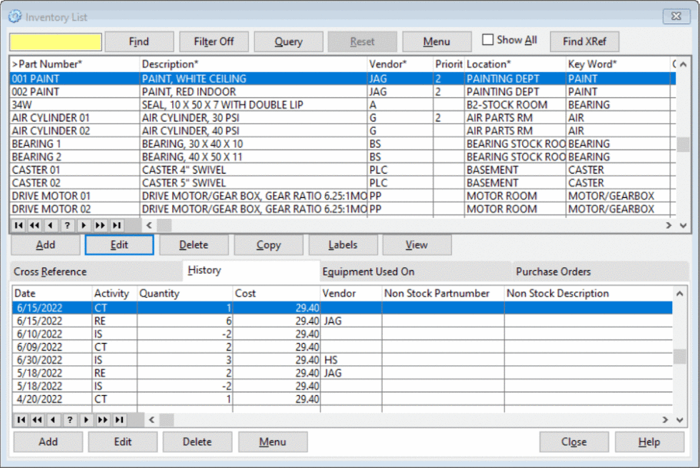This screenshot has height=468, width=700.
Task: Click the Filter Off button
Action: coord(214,41)
